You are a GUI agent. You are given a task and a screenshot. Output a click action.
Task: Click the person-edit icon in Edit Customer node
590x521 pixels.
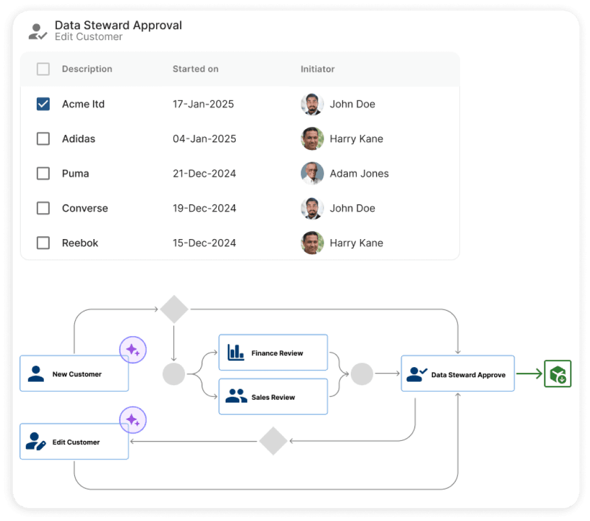tap(36, 441)
